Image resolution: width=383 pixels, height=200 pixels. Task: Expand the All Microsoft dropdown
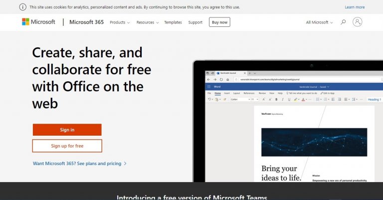[319, 22]
